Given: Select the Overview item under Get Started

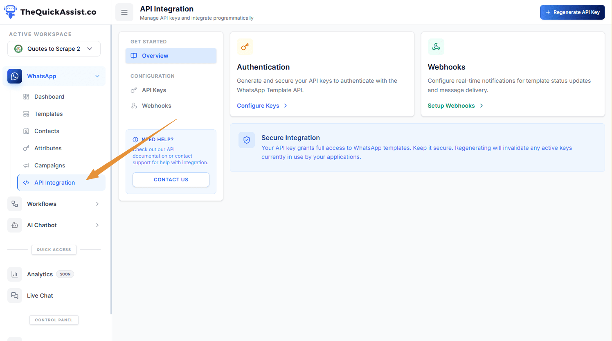Looking at the screenshot, I should pyautogui.click(x=155, y=56).
